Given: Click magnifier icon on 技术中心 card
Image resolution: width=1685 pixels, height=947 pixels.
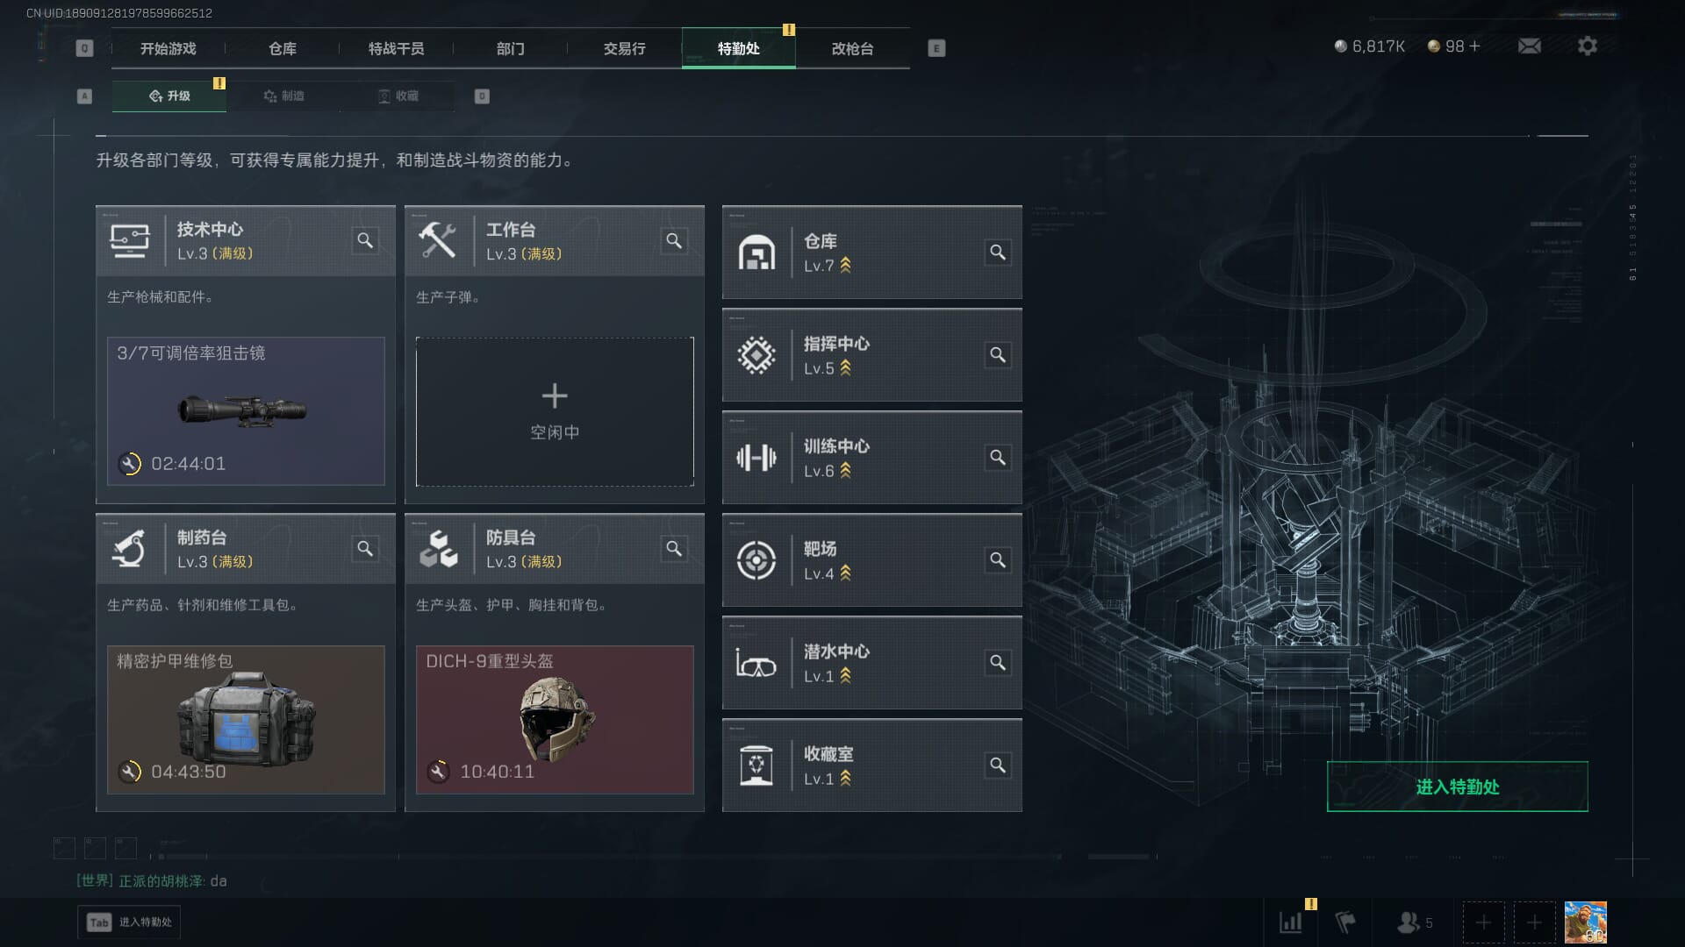Looking at the screenshot, I should [x=365, y=240].
